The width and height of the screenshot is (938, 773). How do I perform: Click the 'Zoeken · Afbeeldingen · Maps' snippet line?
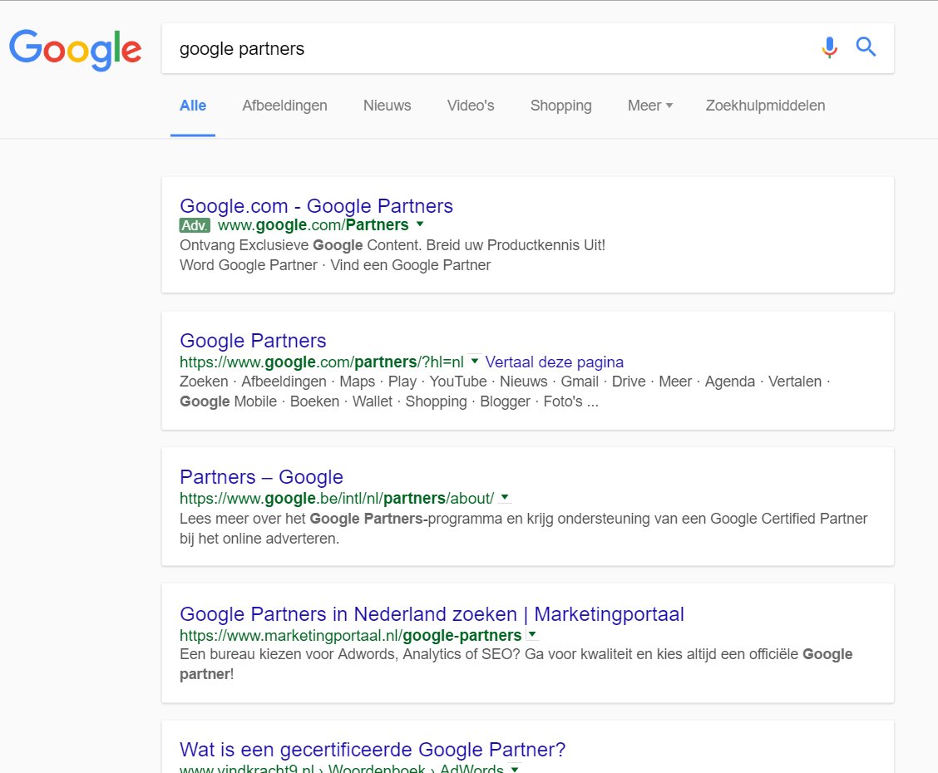click(505, 382)
